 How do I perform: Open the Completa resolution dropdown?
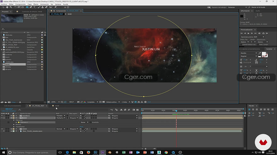click(x=93, y=102)
